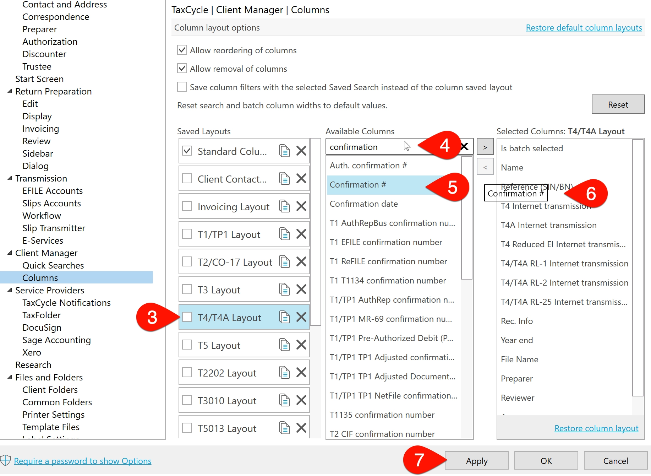Delete the T3010 Layout
This screenshot has width=651, height=476.
pyautogui.click(x=301, y=400)
